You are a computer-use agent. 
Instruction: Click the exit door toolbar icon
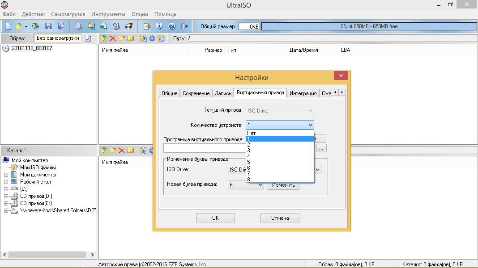pyautogui.click(x=185, y=26)
